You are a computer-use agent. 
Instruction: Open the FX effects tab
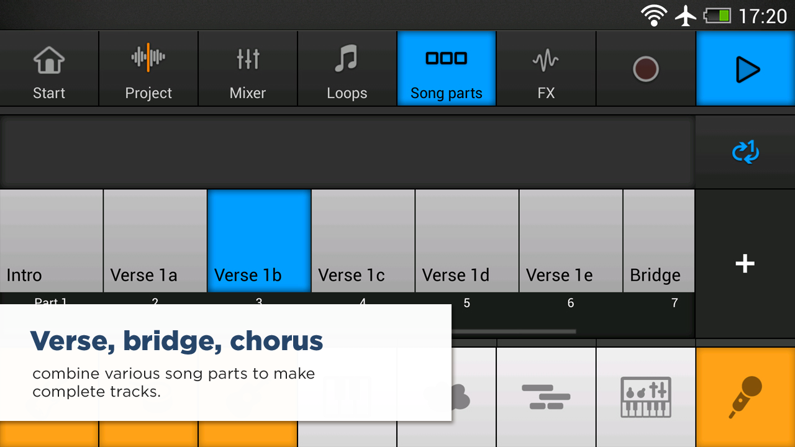(x=546, y=69)
